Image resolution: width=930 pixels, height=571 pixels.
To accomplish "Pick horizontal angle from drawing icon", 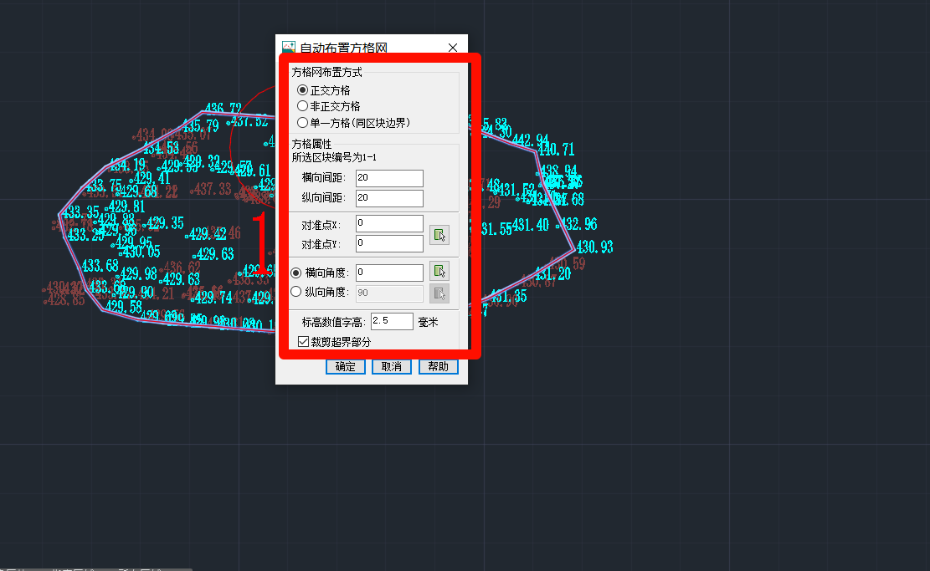I will pos(439,271).
